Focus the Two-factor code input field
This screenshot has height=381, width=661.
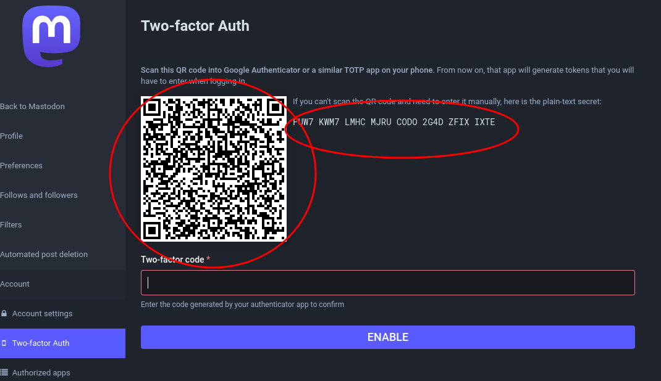(388, 282)
